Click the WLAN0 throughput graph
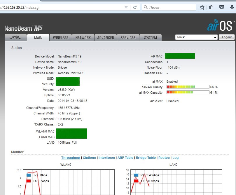The image size is (236, 195). pyautogui.click(x=69, y=182)
